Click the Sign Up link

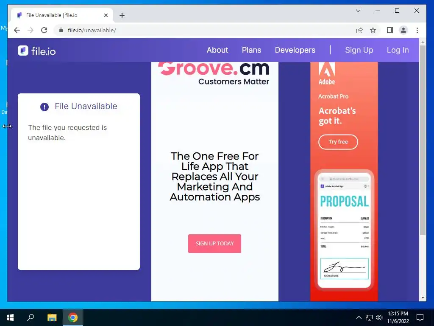tap(359, 50)
